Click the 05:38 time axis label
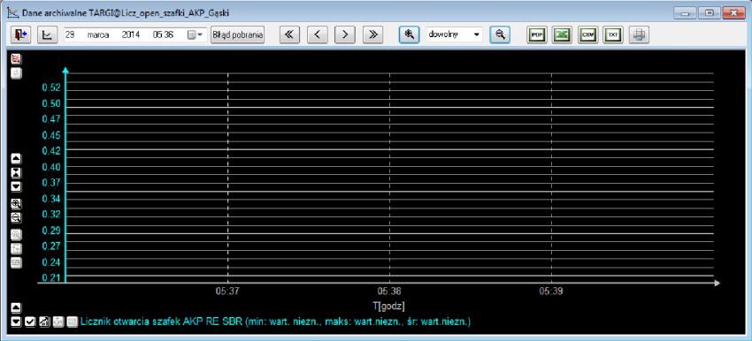 coord(389,292)
